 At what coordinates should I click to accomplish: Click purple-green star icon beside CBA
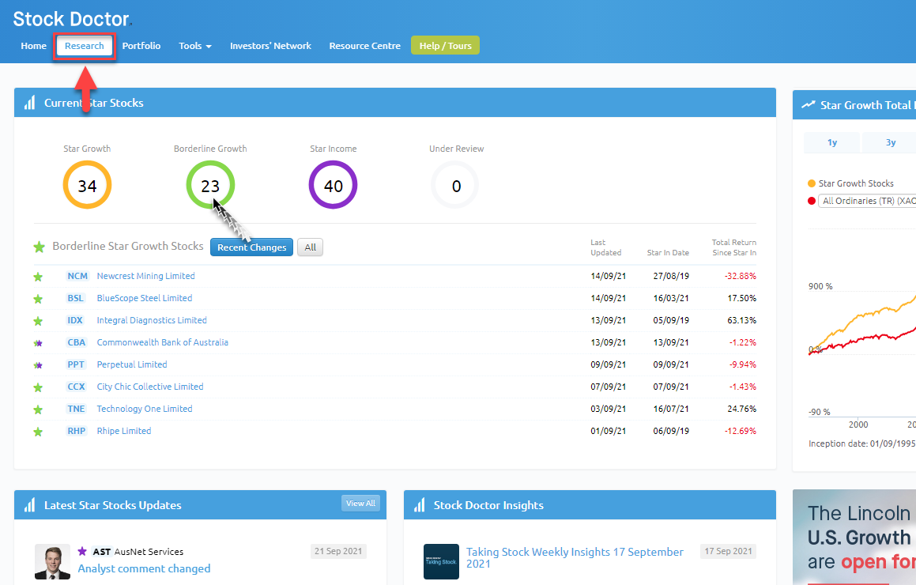pyautogui.click(x=38, y=343)
